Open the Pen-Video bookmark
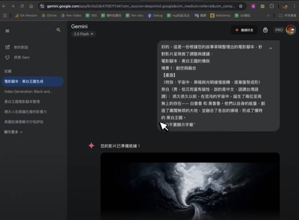This screenshot has width=299, height=220. (71, 16)
